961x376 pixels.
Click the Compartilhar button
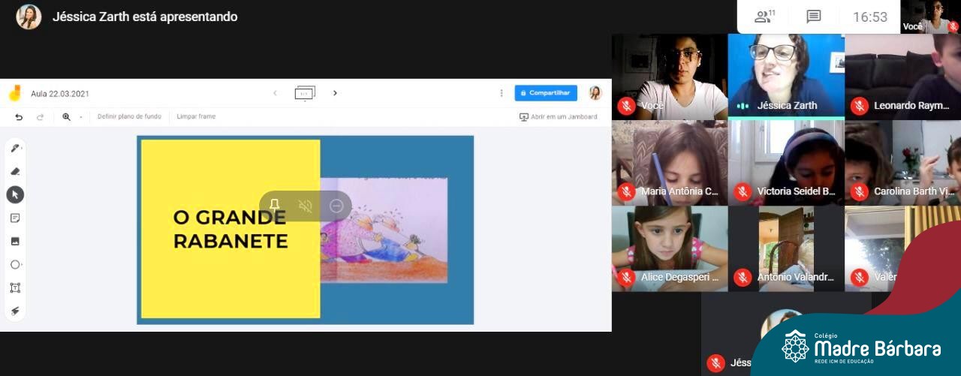[x=546, y=93]
